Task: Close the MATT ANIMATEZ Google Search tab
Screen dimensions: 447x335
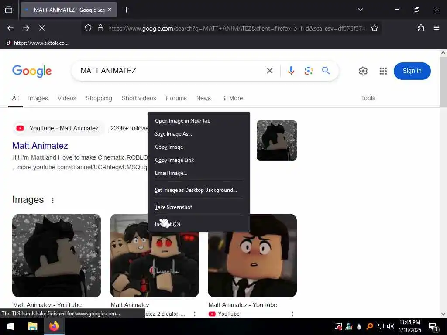Action: pyautogui.click(x=110, y=10)
